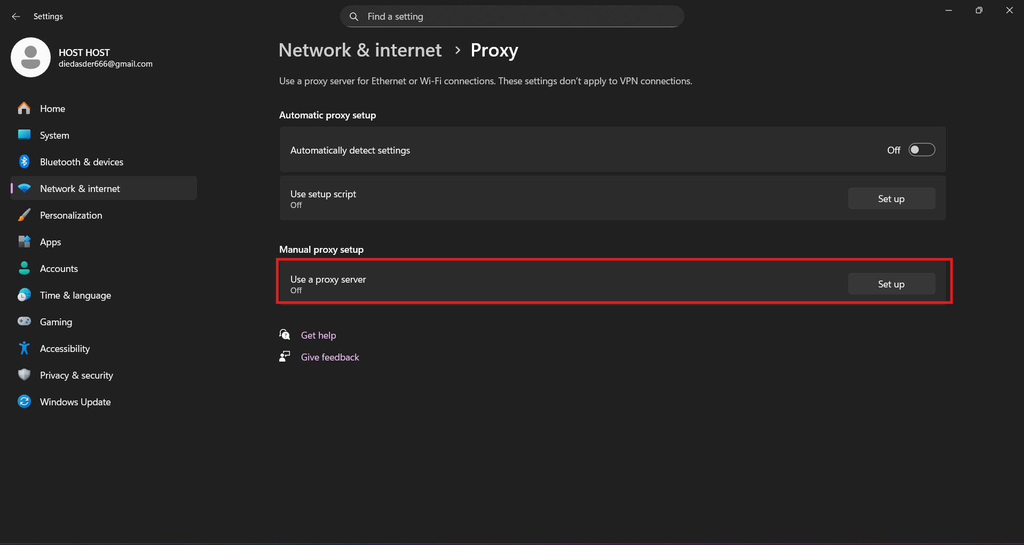
Task: Click the back arrow beside Settings title
Action: coord(16,17)
